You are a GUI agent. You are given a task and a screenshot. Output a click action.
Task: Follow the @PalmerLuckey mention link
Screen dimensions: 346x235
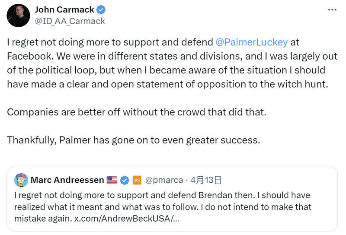click(x=251, y=42)
